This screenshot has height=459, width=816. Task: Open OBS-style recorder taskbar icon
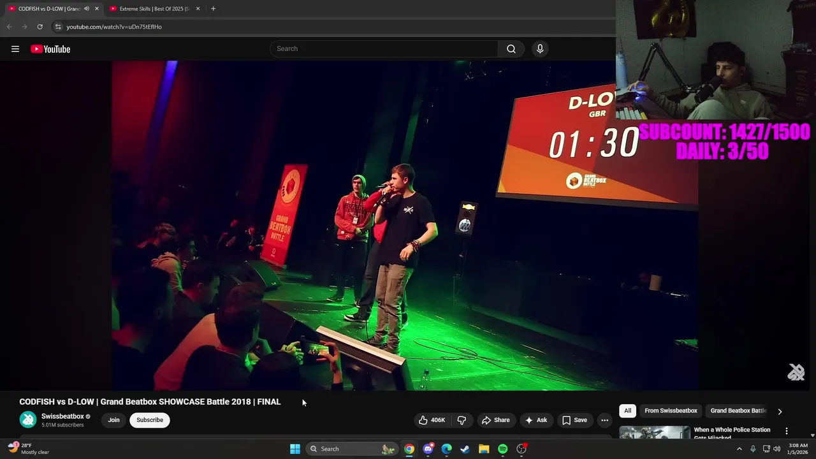pos(521,449)
